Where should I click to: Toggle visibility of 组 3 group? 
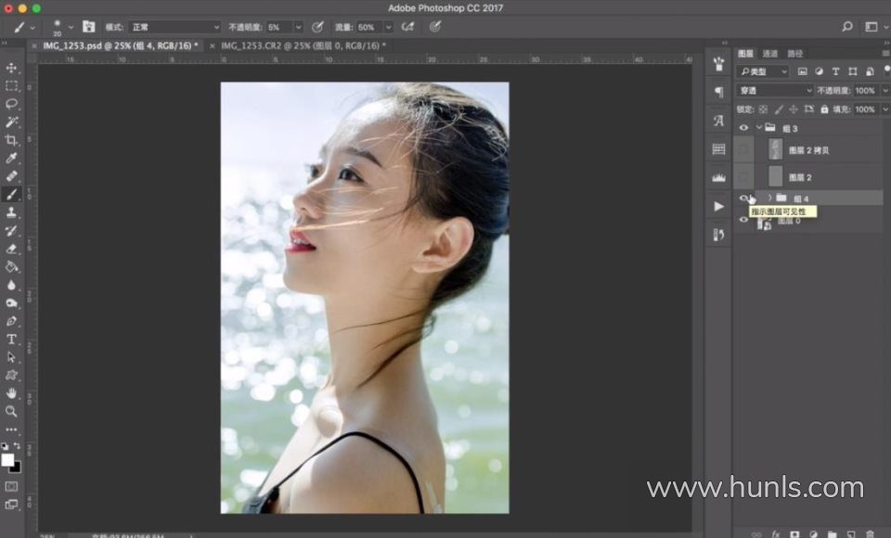743,128
